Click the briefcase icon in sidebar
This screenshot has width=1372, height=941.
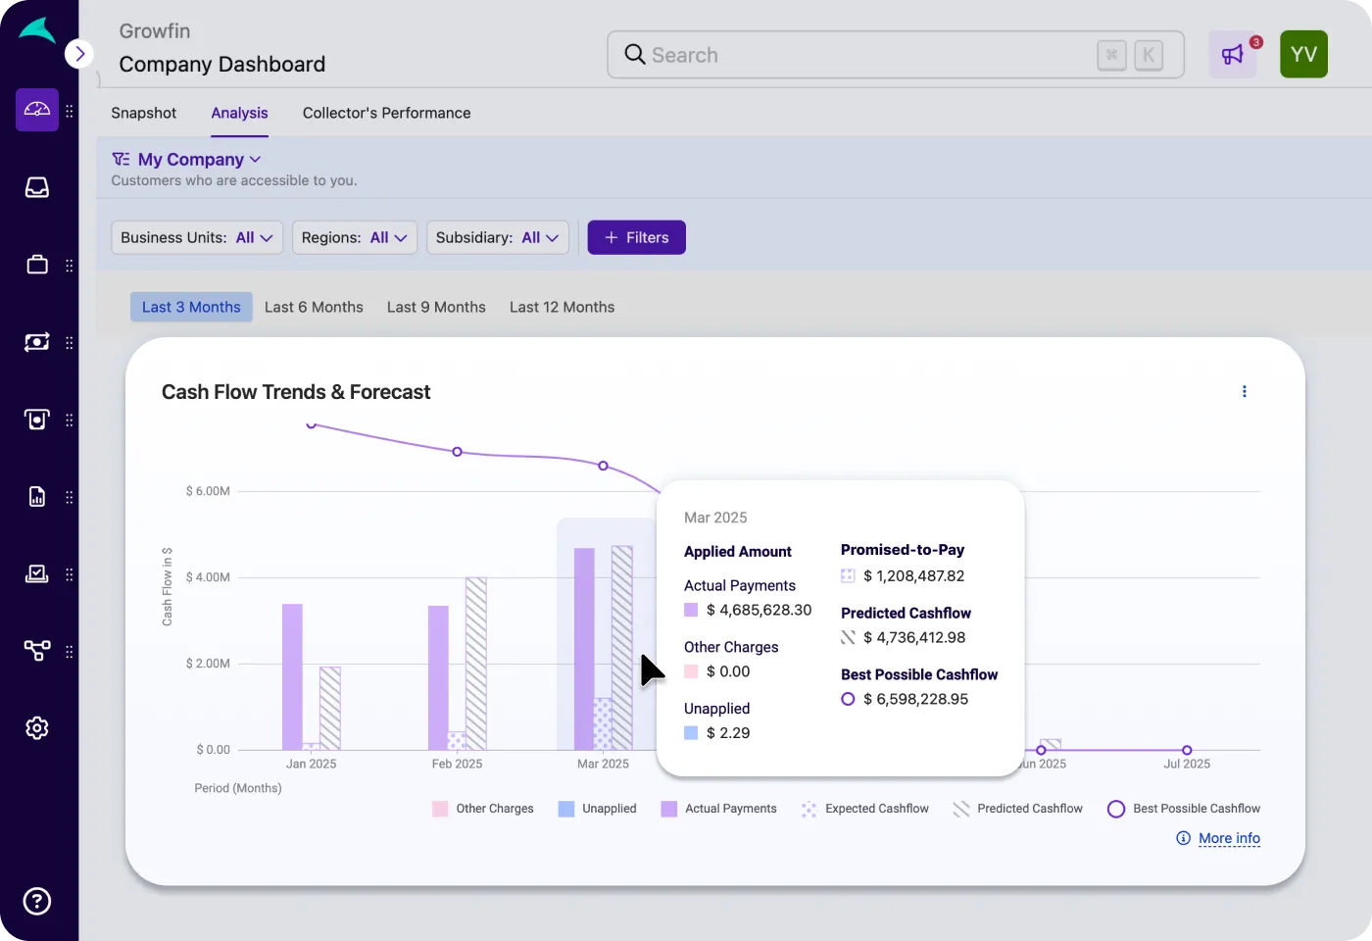(37, 265)
